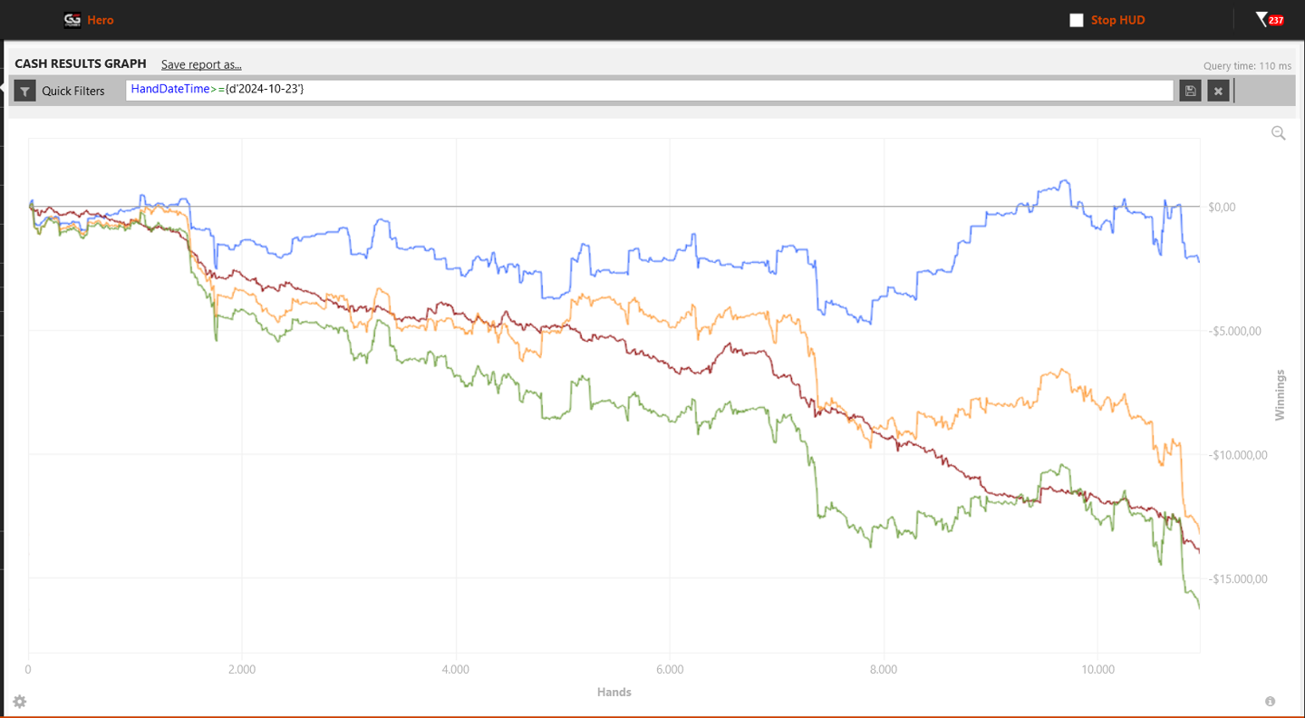The width and height of the screenshot is (1305, 718).
Task: Select the Hero player name
Action: coord(101,20)
